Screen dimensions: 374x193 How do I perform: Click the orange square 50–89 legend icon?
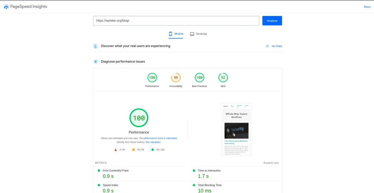(133, 150)
